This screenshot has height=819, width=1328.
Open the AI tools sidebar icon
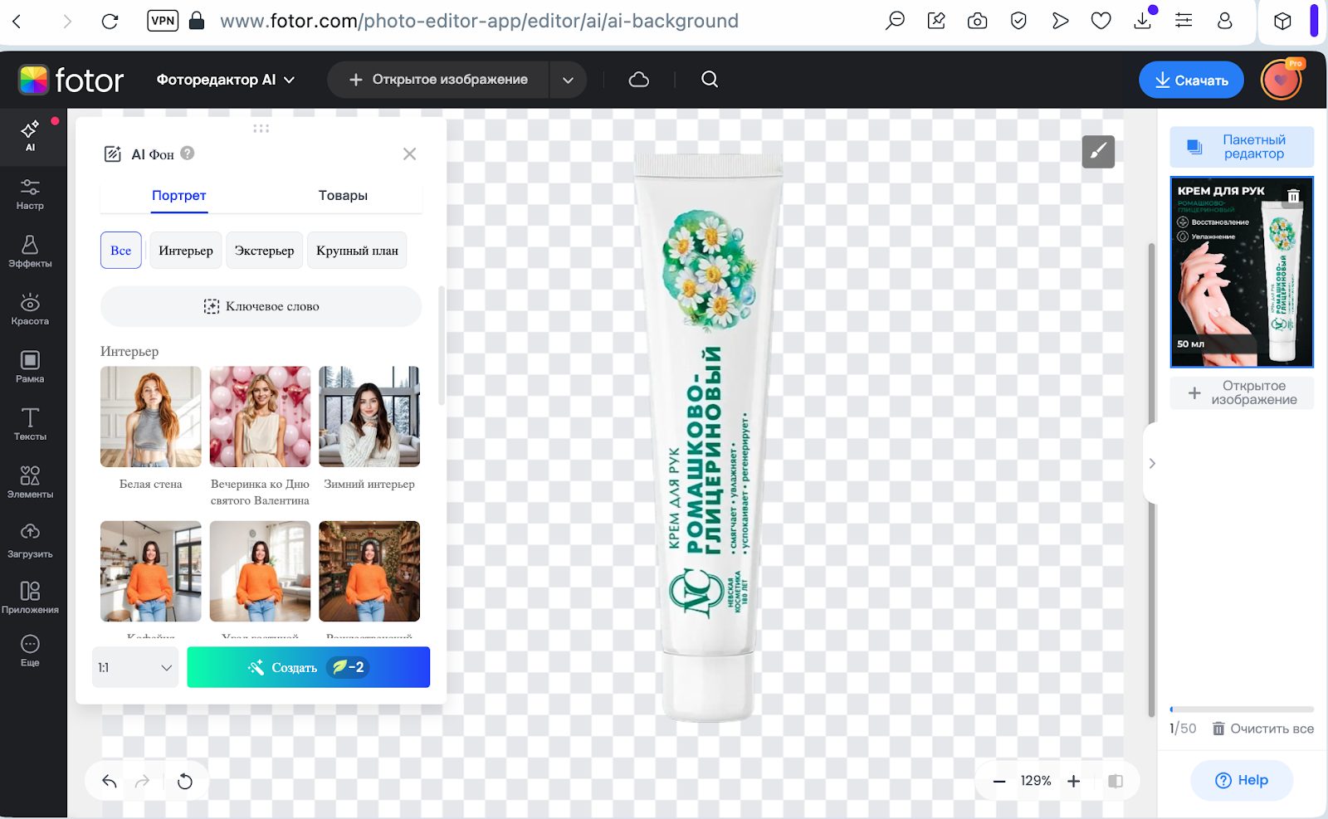tap(30, 134)
